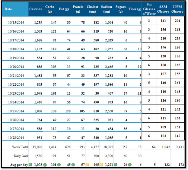Screen dimensions: 188x170
Task: Click carbs value 193 for 10/23/2014
Action: tap(54, 93)
